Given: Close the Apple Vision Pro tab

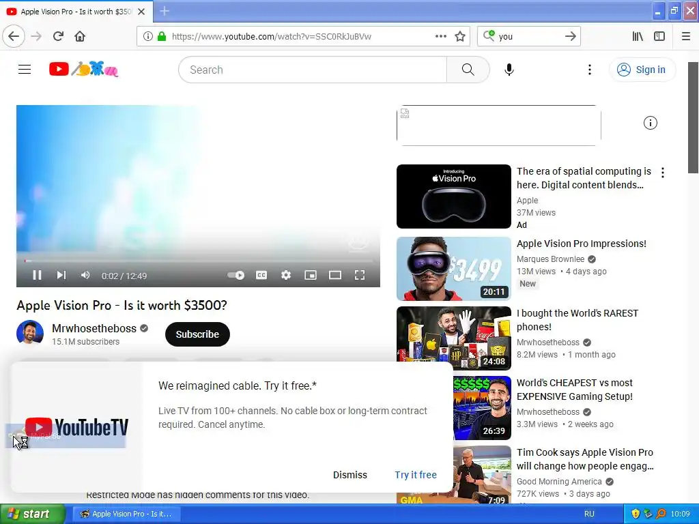Looking at the screenshot, I should click(141, 12).
